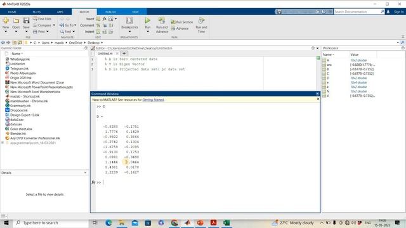Select variable V in Workspace
Viewport: 406px width, 228px height.
pos(328,96)
